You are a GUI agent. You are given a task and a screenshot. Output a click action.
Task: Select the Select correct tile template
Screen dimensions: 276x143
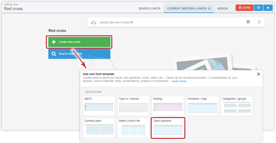(133, 128)
